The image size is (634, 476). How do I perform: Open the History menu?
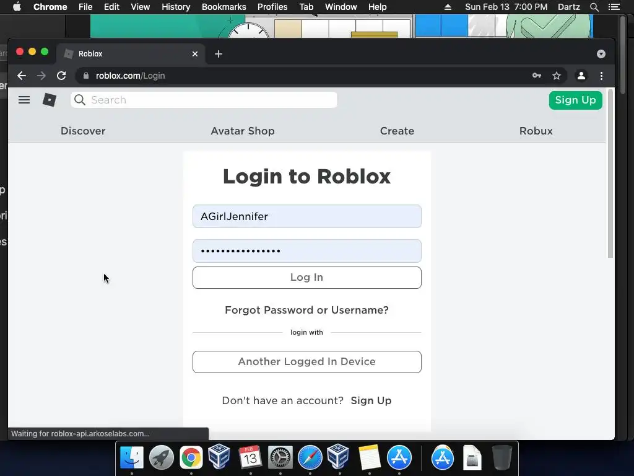coord(176,7)
